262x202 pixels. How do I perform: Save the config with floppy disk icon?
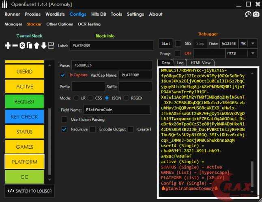(51, 46)
